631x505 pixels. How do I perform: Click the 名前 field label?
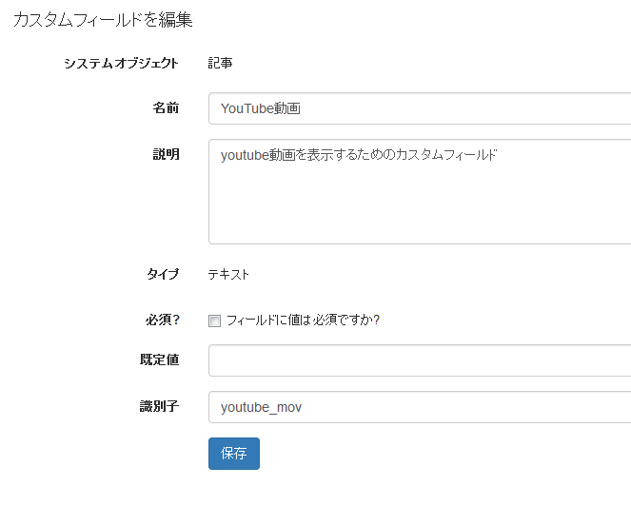click(x=166, y=107)
